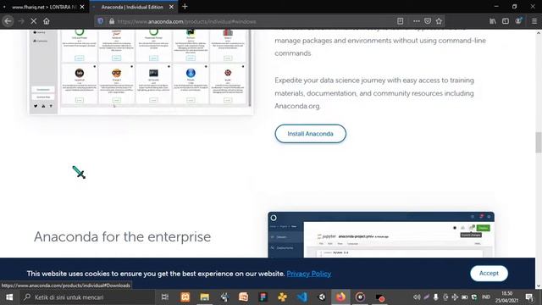Viewport: 542px width, 305px height.
Task: Open the Firefox Library icon
Action: point(493,21)
